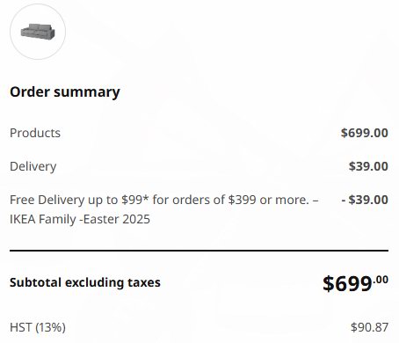Click the Order summary heading
Screen dimensions: 399x343
(65, 92)
